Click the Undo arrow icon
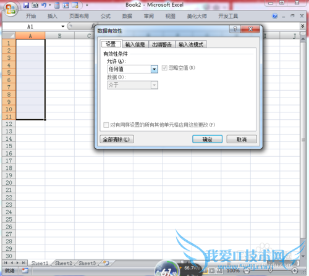Image resolution: width=309 pixels, height=276 pixels. [x=44, y=5]
